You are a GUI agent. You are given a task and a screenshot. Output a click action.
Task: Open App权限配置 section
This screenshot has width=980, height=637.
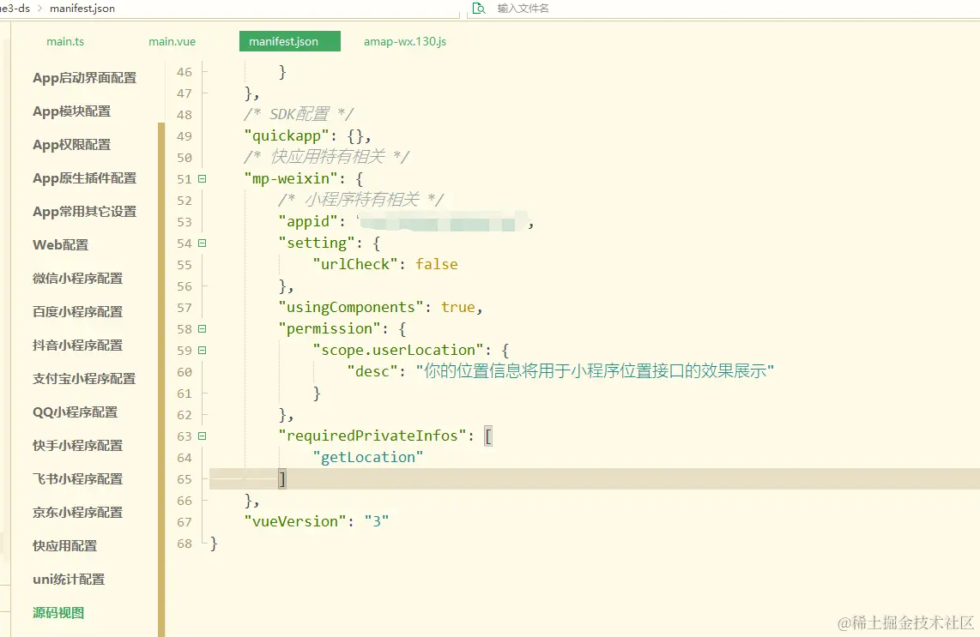(72, 145)
